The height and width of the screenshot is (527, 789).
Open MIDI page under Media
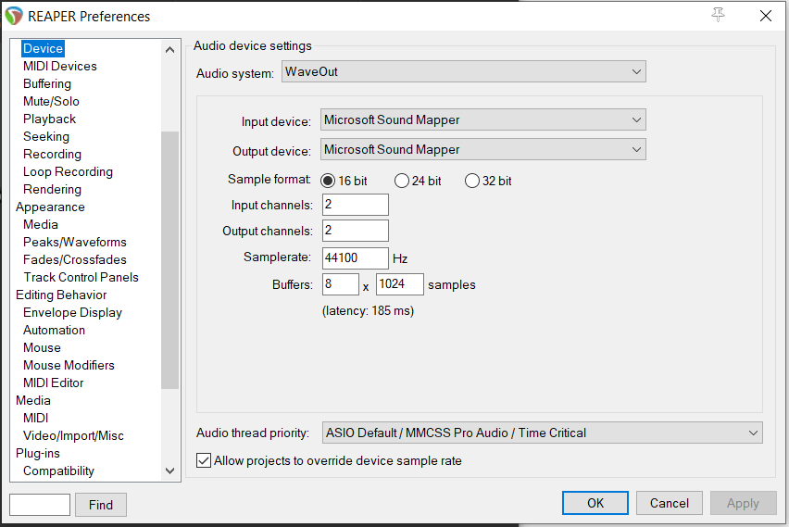36,419
